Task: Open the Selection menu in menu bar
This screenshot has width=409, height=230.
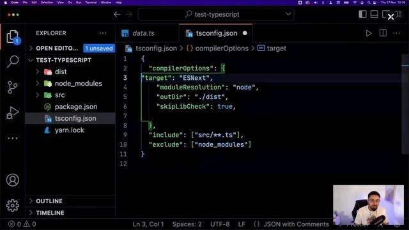Action: click(47, 3)
